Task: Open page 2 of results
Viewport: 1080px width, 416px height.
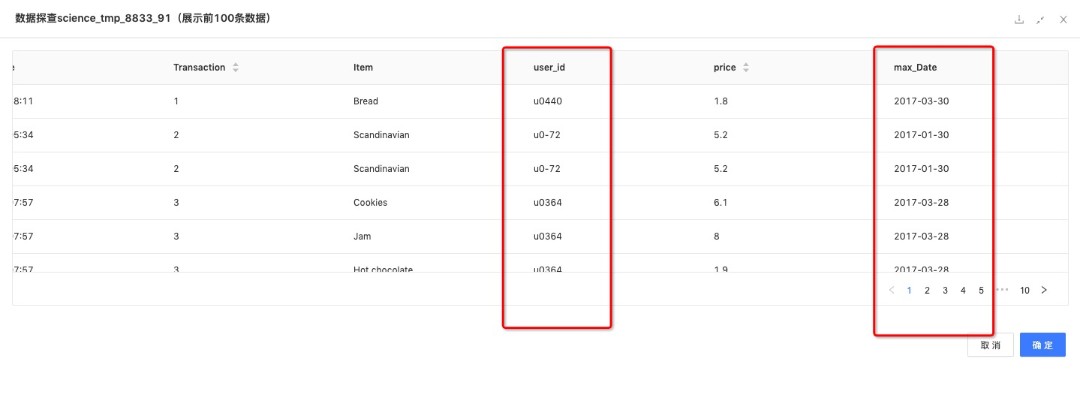Action: (x=927, y=290)
